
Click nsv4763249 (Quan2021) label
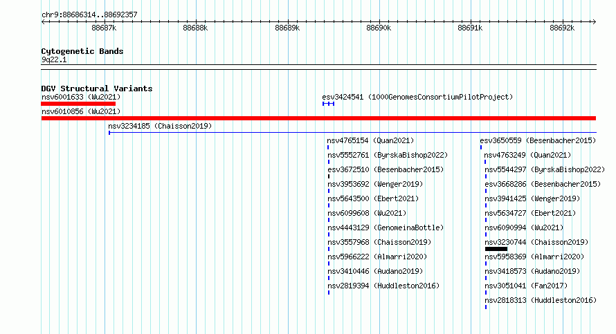click(x=527, y=155)
